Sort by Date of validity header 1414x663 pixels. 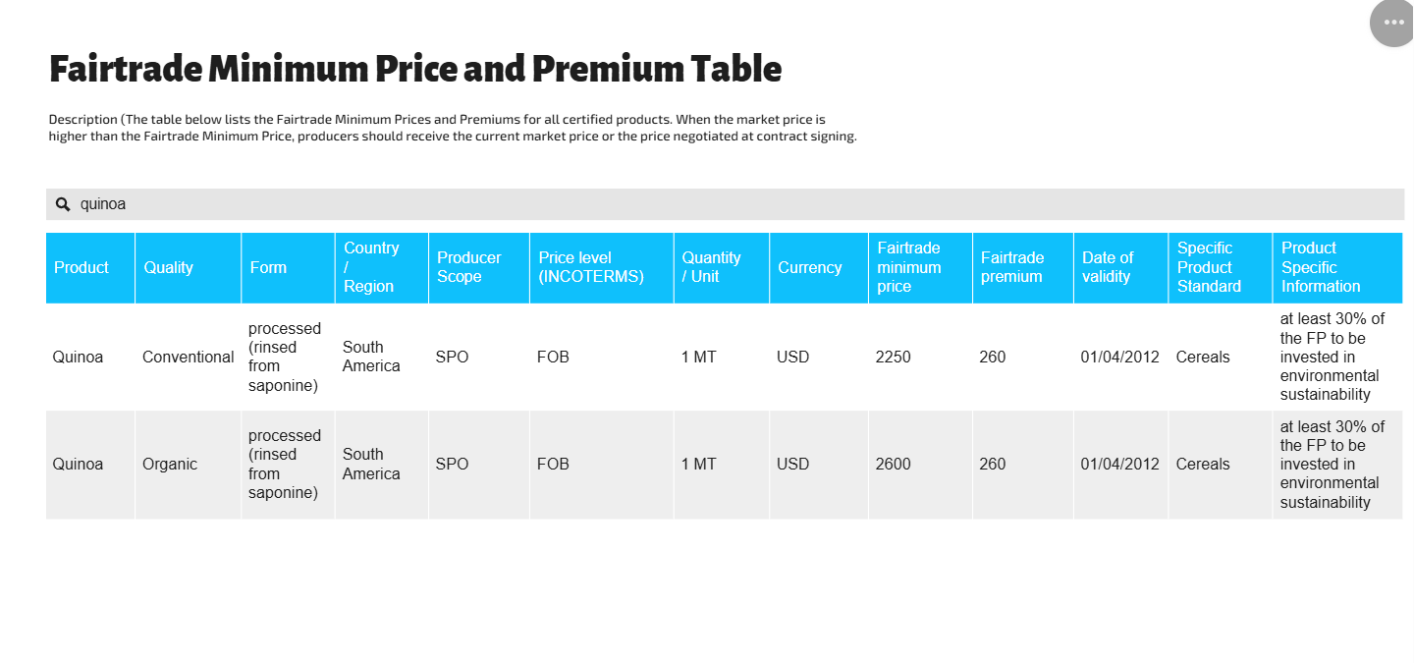(1109, 267)
